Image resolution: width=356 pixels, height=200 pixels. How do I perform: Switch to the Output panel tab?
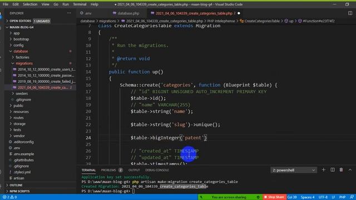tap(134, 170)
